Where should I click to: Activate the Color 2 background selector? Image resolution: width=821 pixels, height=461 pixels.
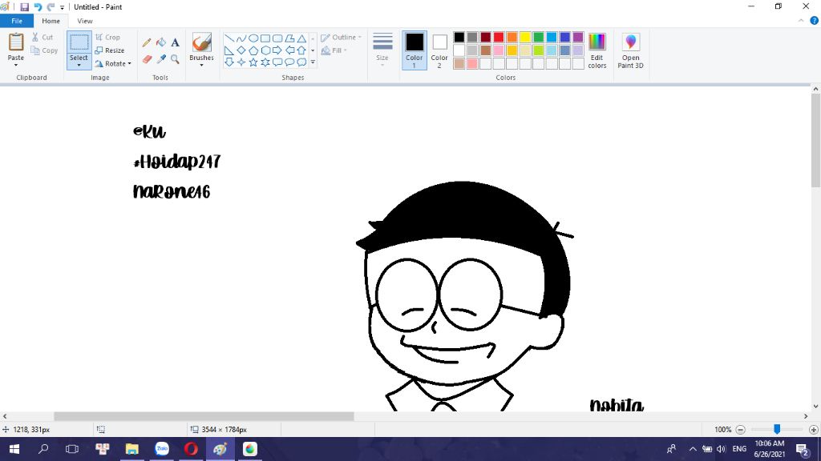[439, 50]
